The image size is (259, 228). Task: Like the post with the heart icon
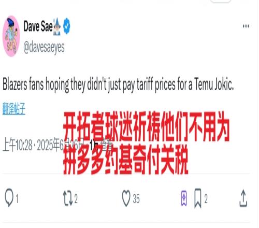click(x=126, y=198)
